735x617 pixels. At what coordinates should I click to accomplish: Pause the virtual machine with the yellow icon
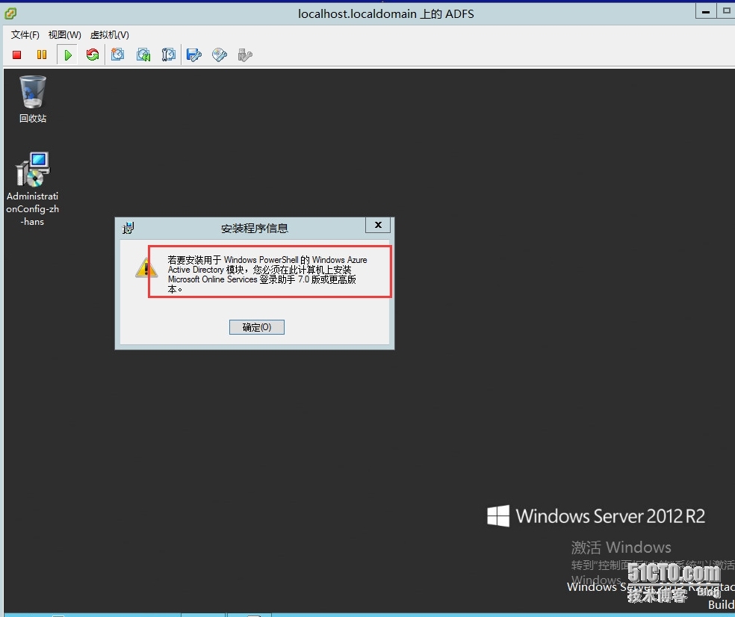[42, 55]
